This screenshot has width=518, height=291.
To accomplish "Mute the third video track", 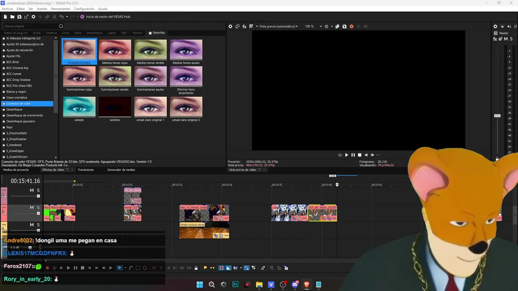I will (x=32, y=225).
